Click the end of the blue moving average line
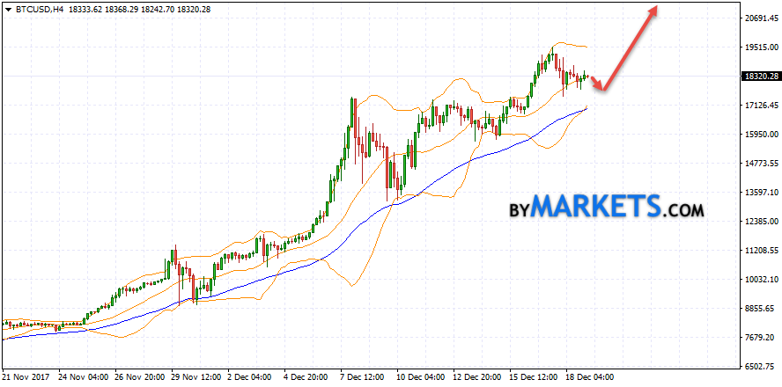782x387 pixels. click(586, 108)
